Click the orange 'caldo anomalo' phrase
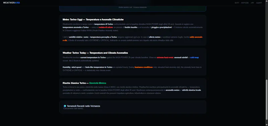The image size is (268, 126). tap(196, 37)
